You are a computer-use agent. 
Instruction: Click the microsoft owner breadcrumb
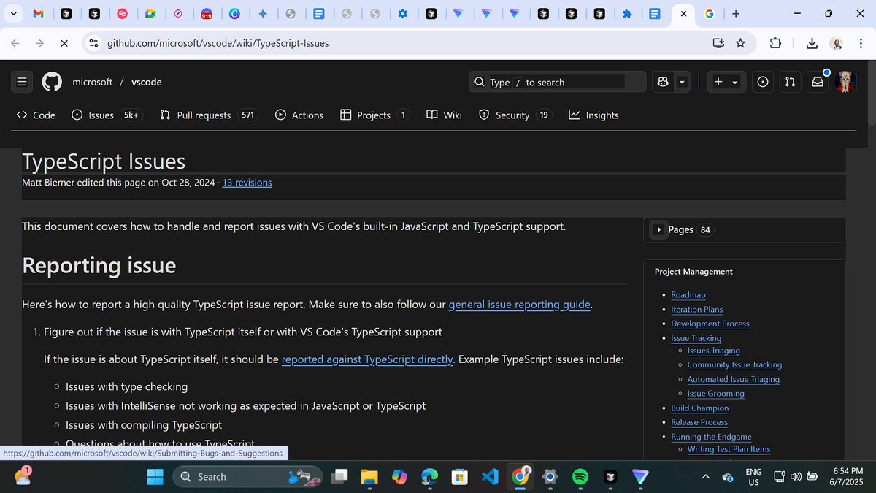tap(93, 82)
